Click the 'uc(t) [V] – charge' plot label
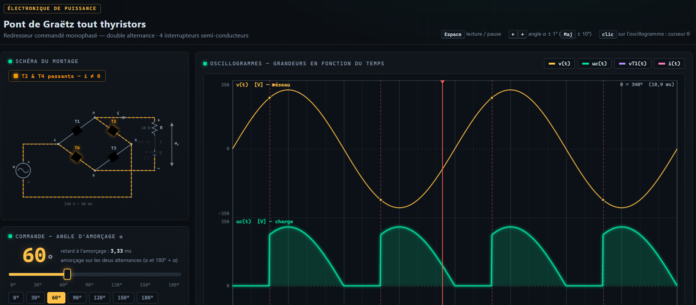 pos(265,222)
